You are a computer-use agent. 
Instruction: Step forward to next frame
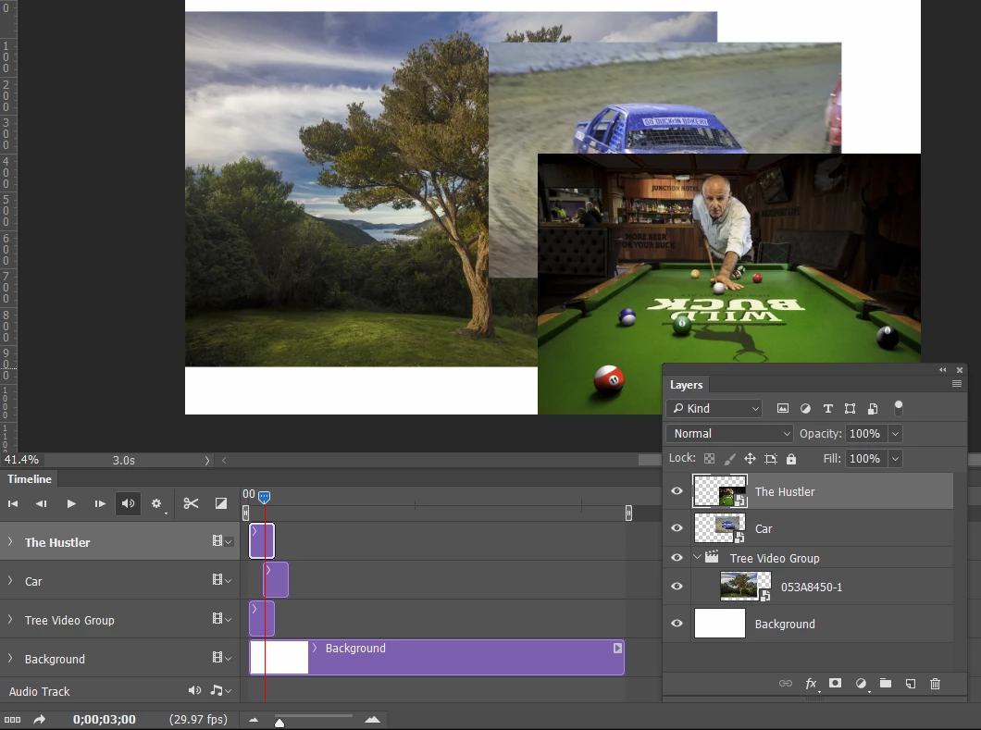tap(99, 503)
